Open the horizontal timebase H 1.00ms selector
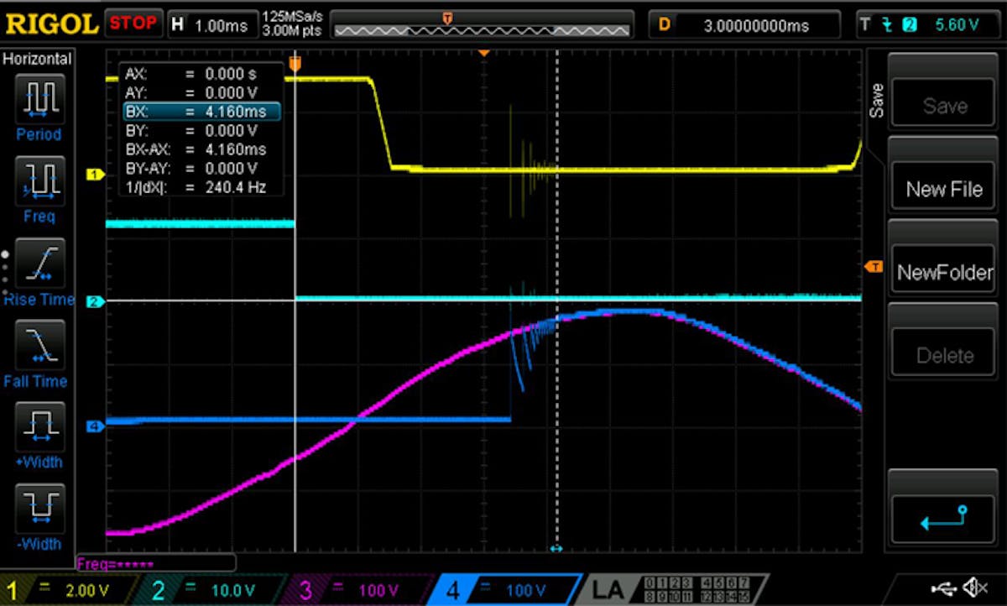Viewport: 1007px width, 606px height. (x=212, y=23)
